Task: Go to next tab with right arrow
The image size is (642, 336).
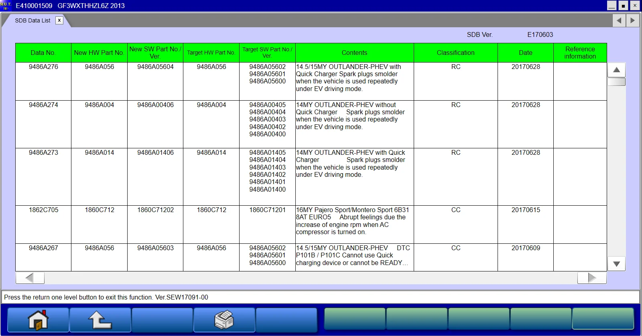Action: [633, 20]
